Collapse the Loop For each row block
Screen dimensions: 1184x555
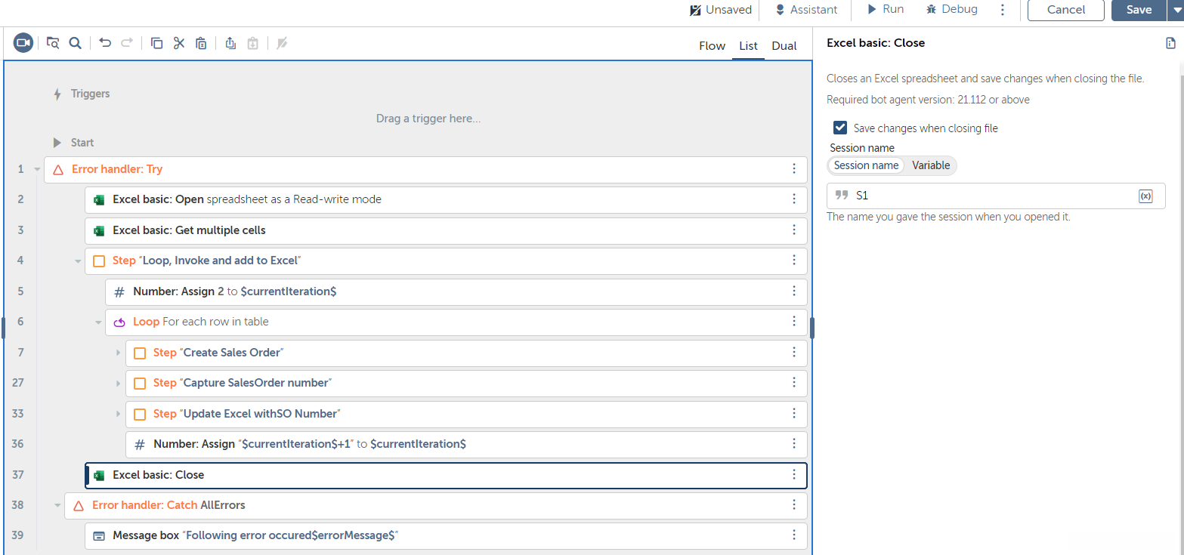pos(98,322)
